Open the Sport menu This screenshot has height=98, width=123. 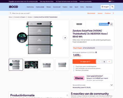[x=76, y=7]
